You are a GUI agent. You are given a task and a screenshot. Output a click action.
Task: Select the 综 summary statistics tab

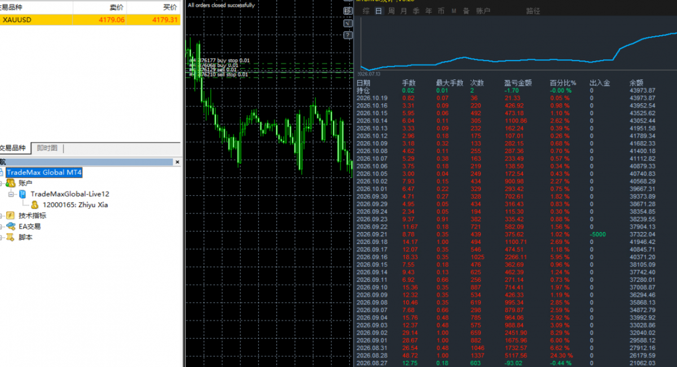coord(366,11)
